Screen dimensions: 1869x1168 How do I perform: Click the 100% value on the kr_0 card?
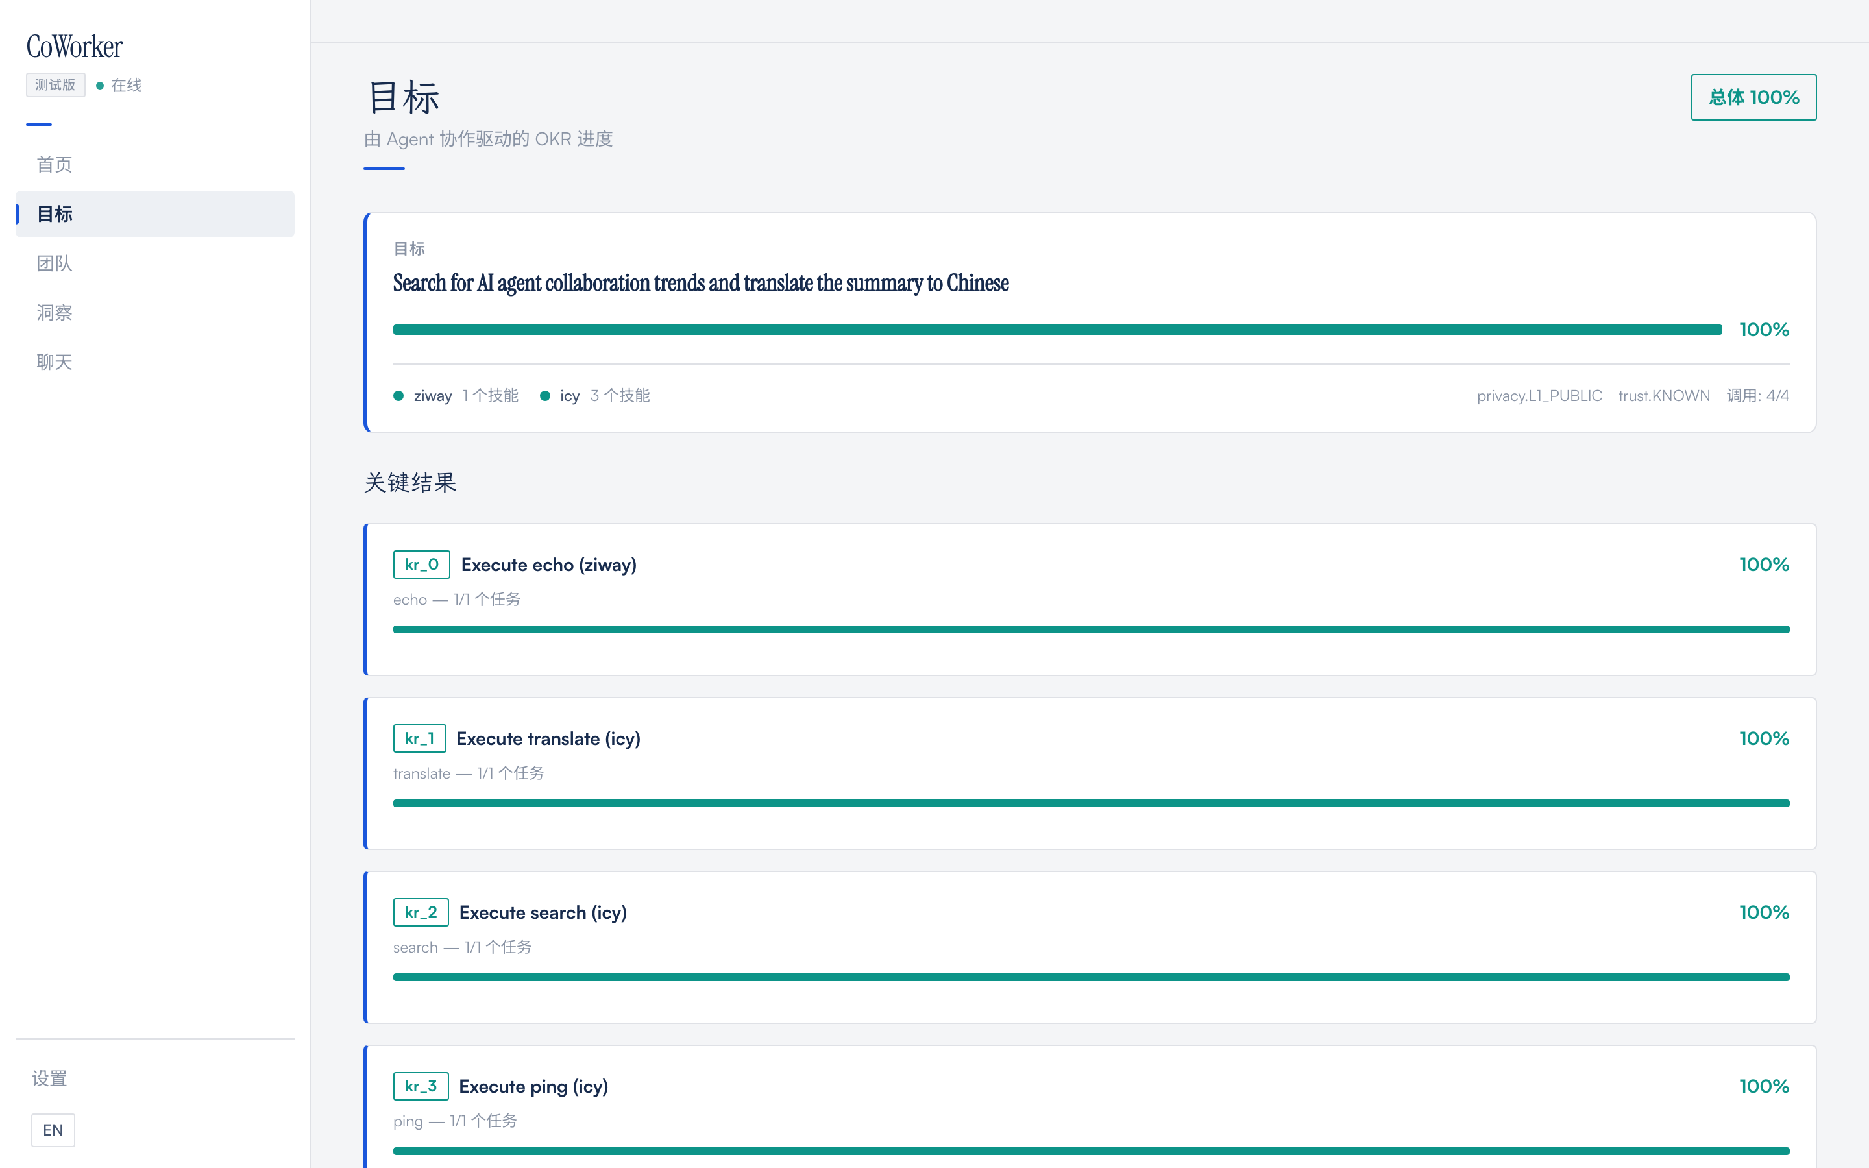(x=1763, y=565)
